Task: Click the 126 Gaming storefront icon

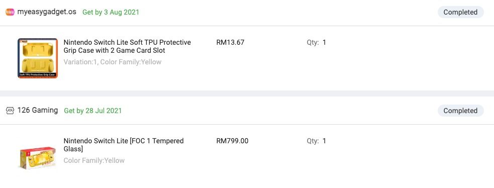Action: point(10,111)
